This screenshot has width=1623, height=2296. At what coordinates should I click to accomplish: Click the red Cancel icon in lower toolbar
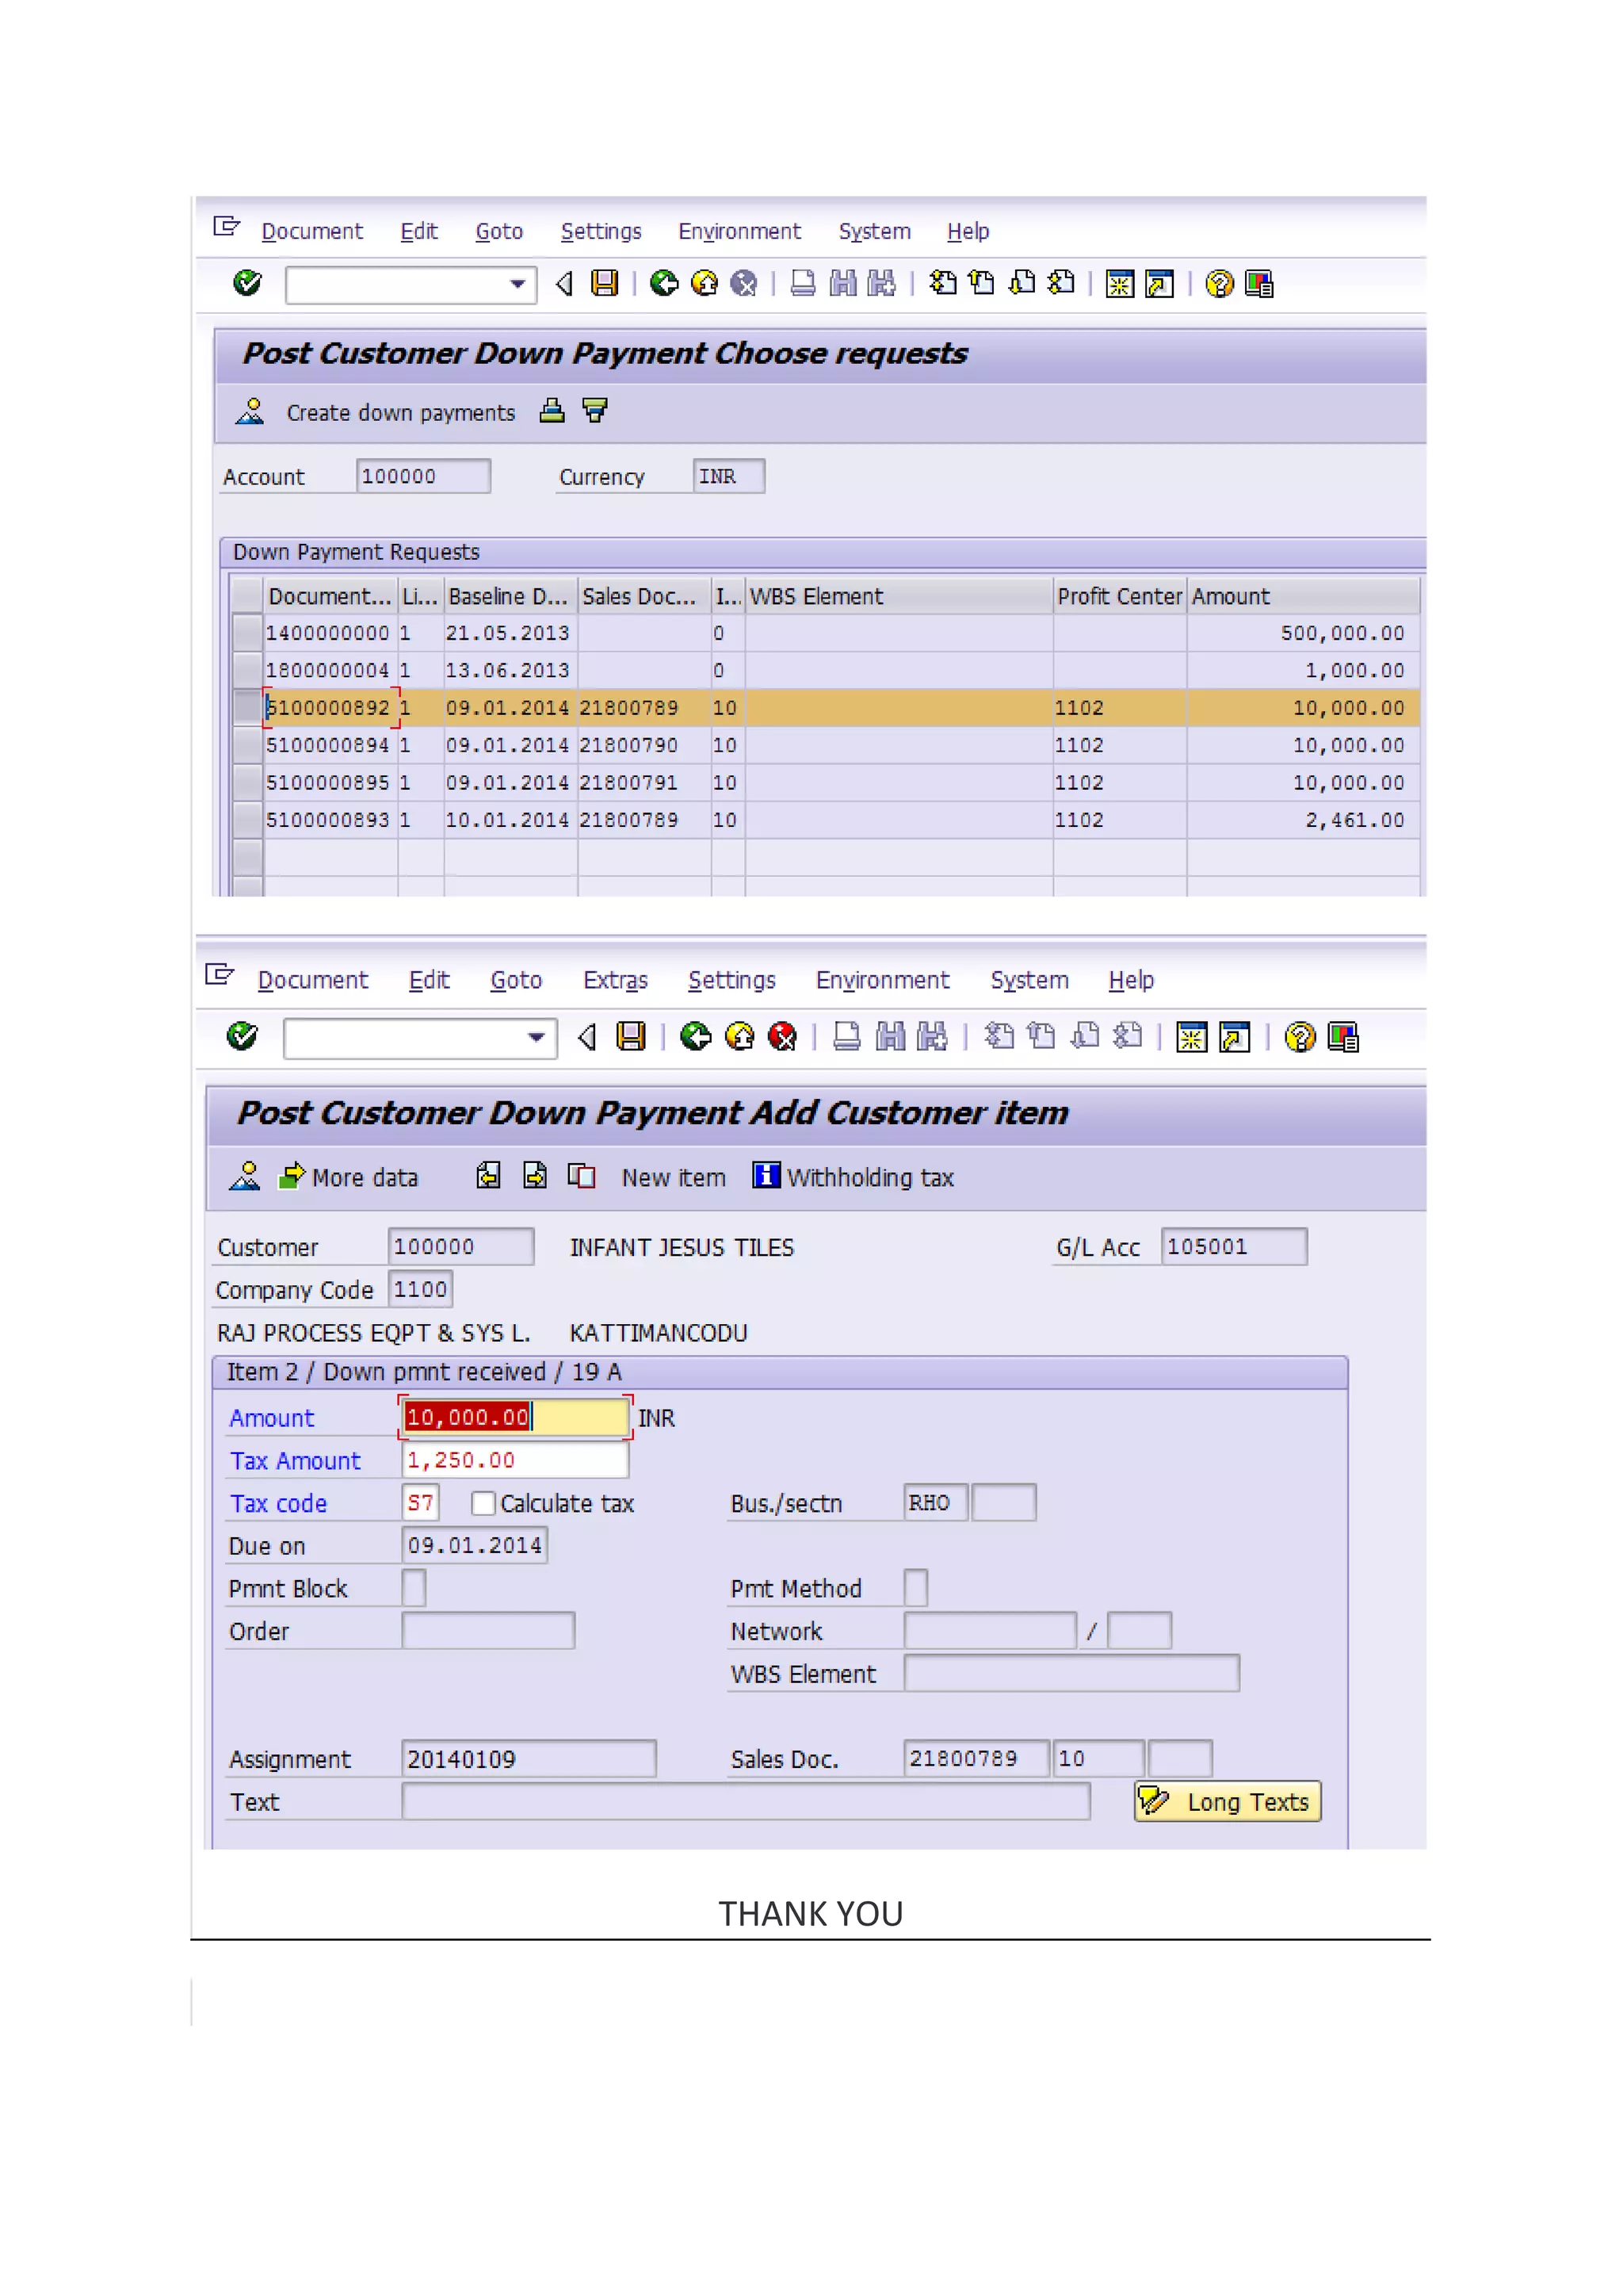[x=782, y=1037]
